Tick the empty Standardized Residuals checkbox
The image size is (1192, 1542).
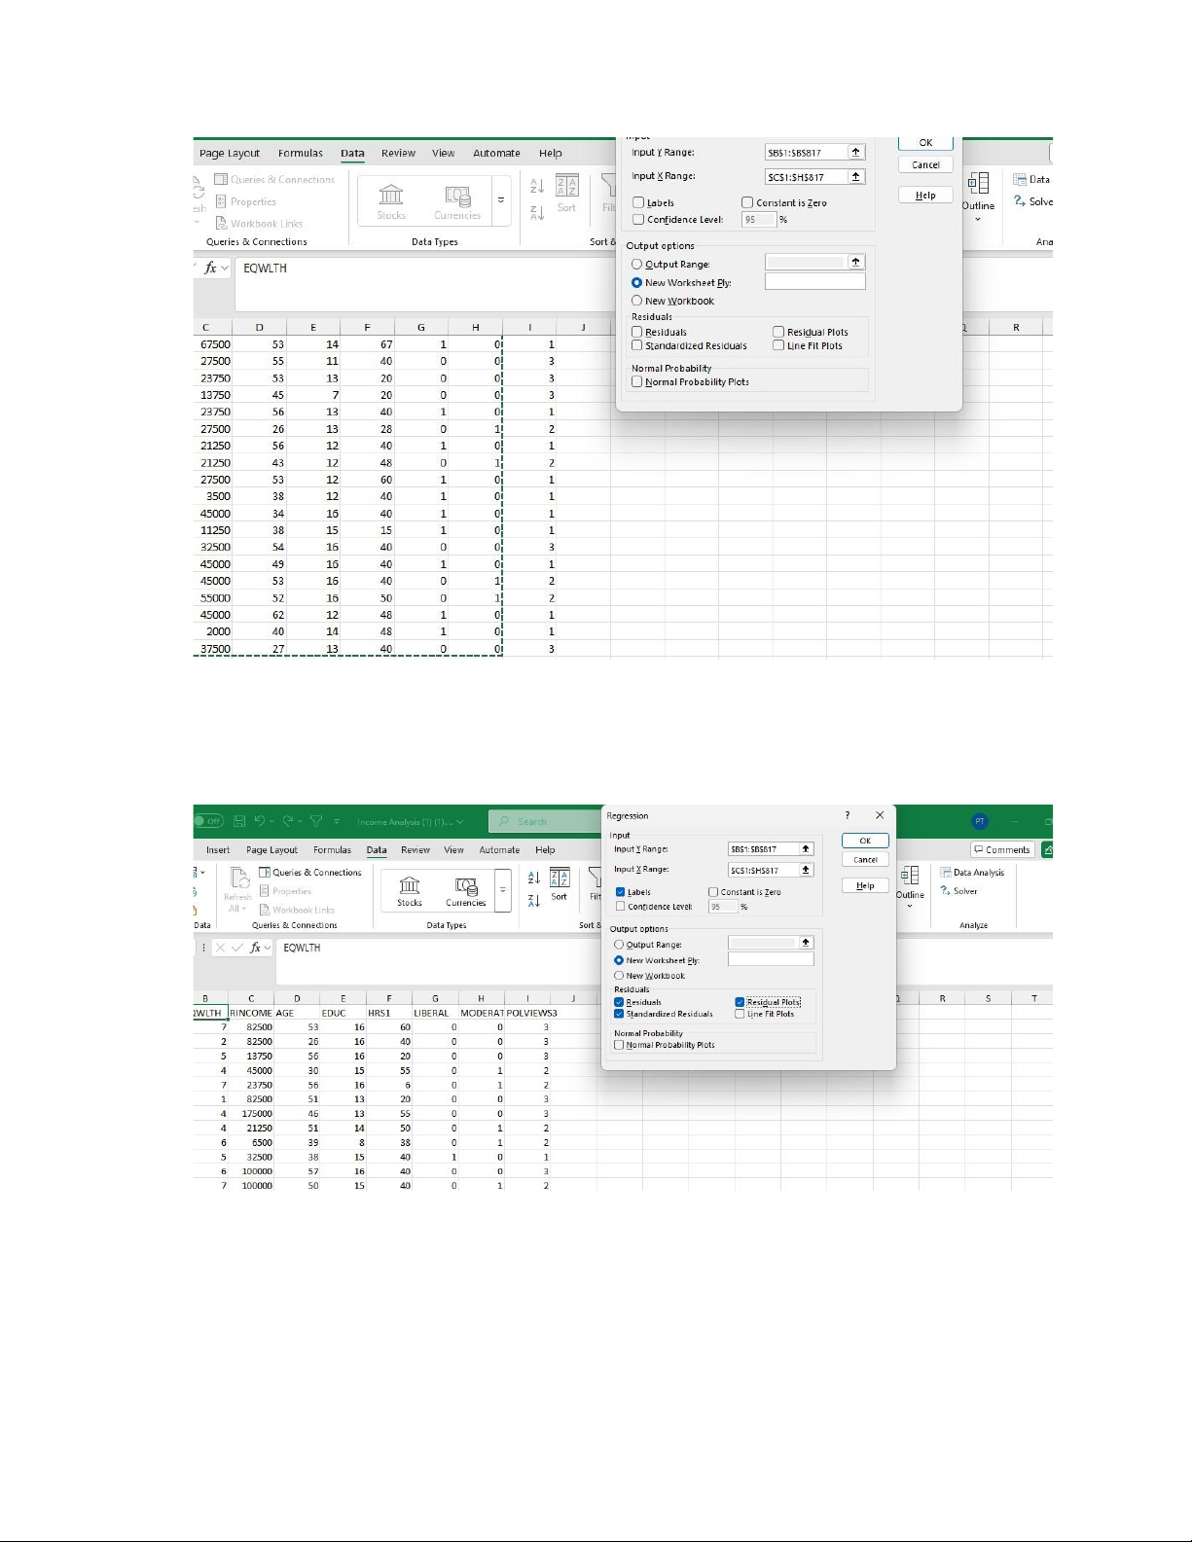pyautogui.click(x=636, y=345)
